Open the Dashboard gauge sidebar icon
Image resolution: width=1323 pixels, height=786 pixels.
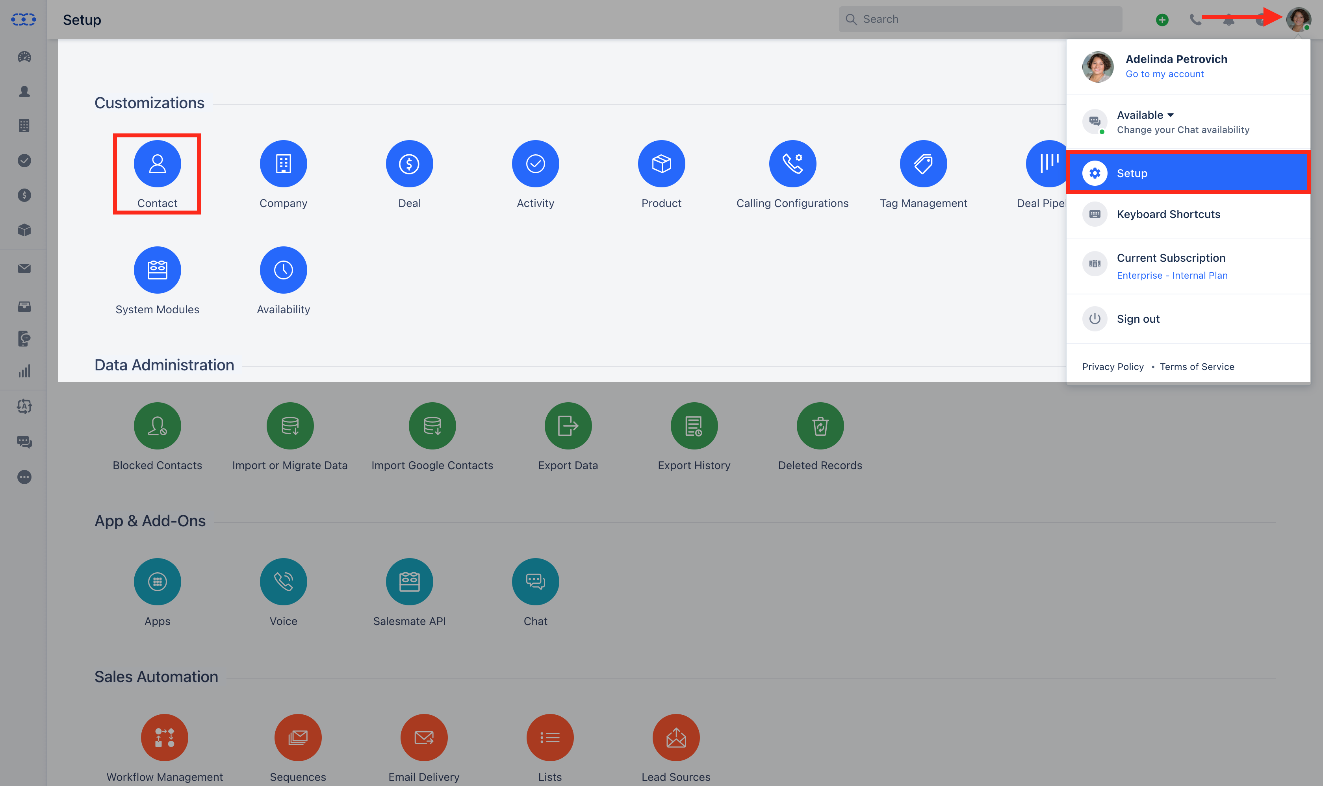pyautogui.click(x=24, y=57)
